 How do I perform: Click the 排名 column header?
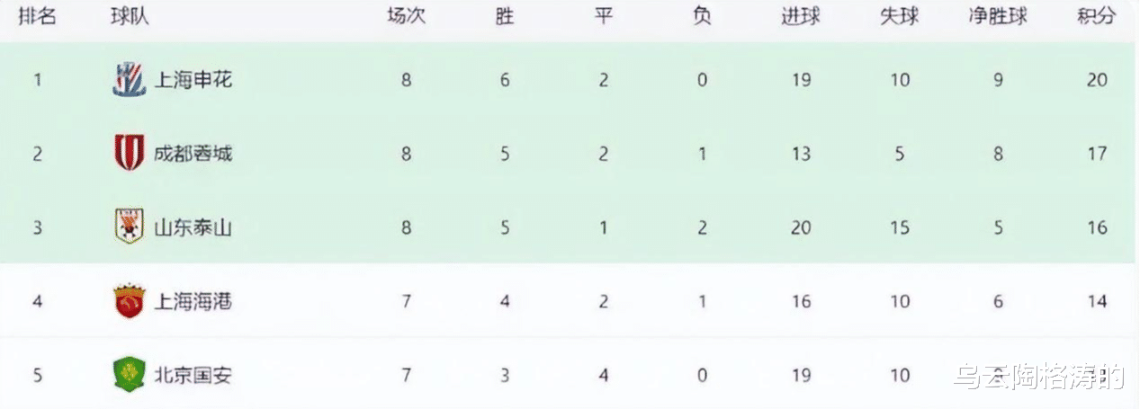38,17
